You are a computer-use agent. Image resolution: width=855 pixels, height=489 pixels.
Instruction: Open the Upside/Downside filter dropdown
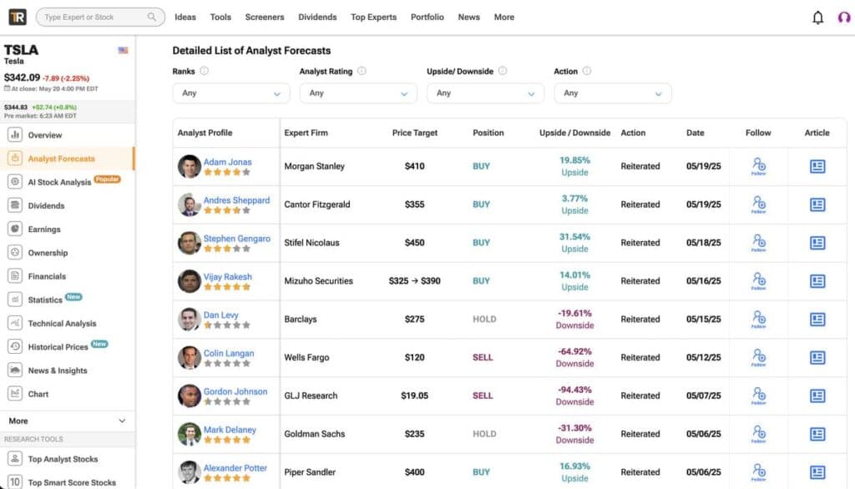(485, 93)
